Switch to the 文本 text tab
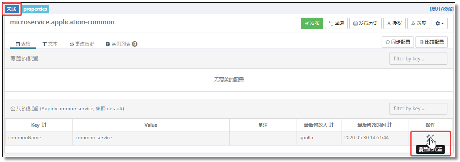This screenshot has height=162, width=460. click(x=50, y=44)
